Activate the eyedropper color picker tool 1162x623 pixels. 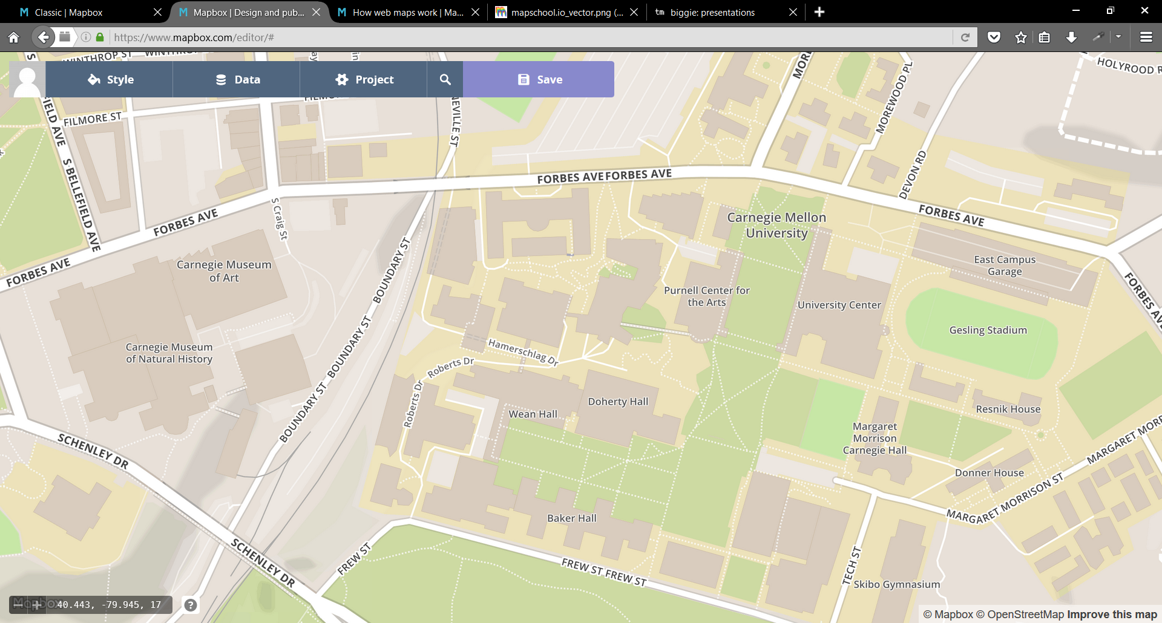click(1098, 38)
